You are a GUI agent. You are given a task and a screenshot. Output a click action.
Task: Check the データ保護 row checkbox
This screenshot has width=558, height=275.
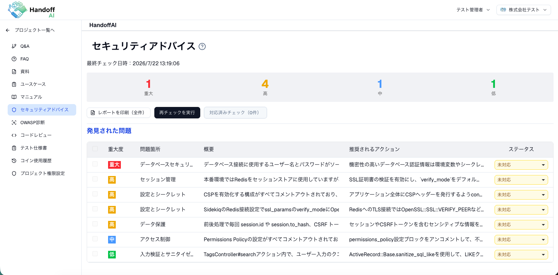(x=95, y=224)
